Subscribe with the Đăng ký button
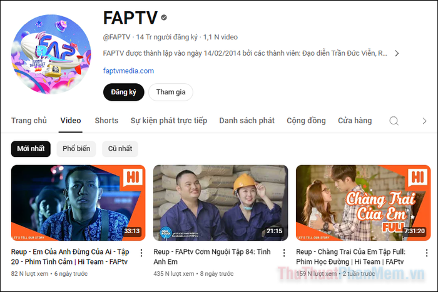The image size is (438, 292). [124, 92]
